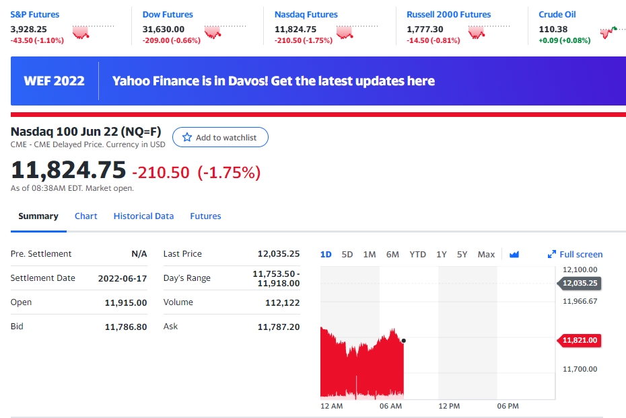This screenshot has height=418, width=626.
Task: Open the S&P Futures mini sparkline chart
Action: 93,32
